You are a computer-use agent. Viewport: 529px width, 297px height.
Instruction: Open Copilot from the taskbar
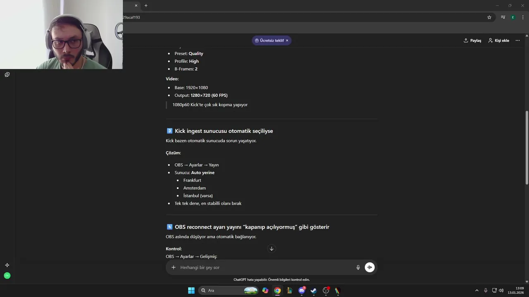click(x=265, y=290)
